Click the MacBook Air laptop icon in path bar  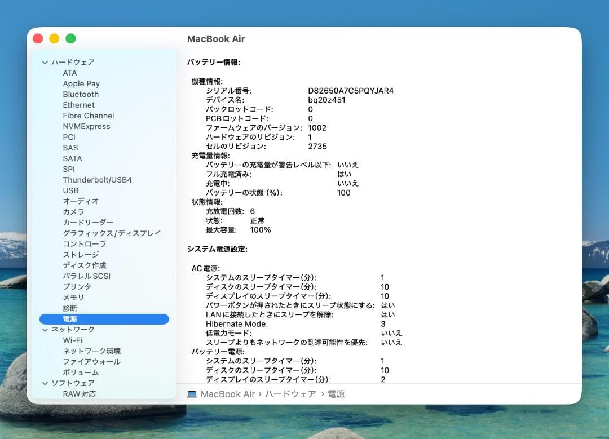192,394
